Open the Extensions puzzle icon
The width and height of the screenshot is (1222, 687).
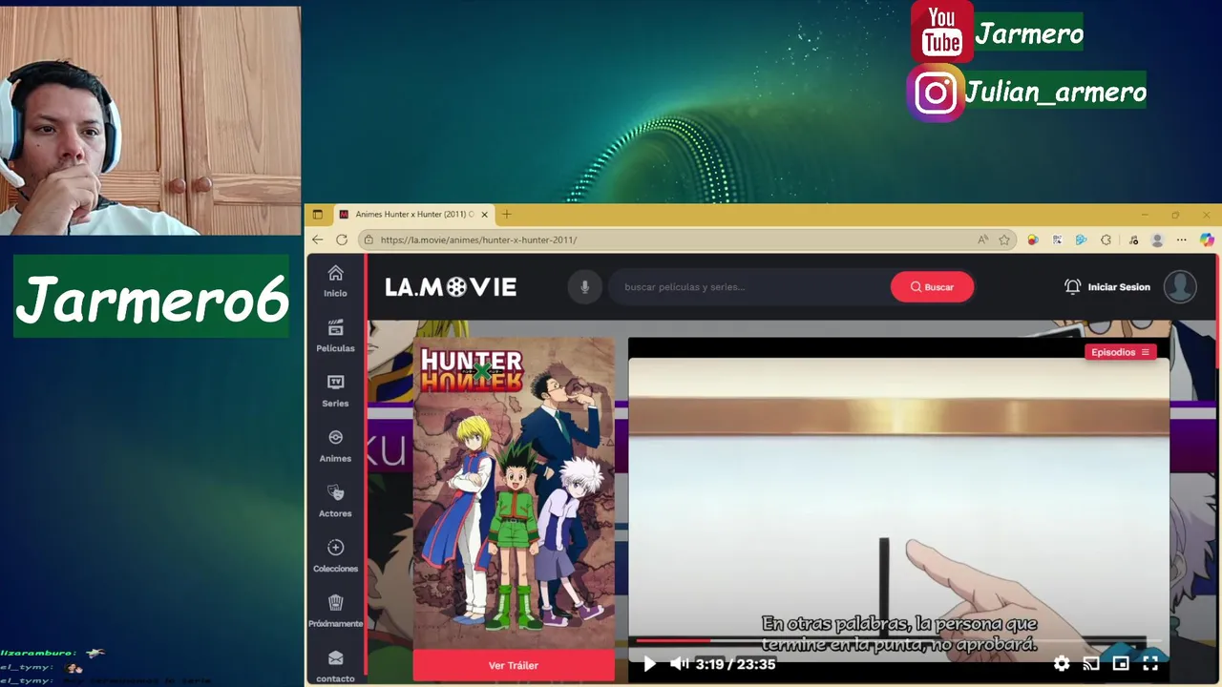point(1106,240)
